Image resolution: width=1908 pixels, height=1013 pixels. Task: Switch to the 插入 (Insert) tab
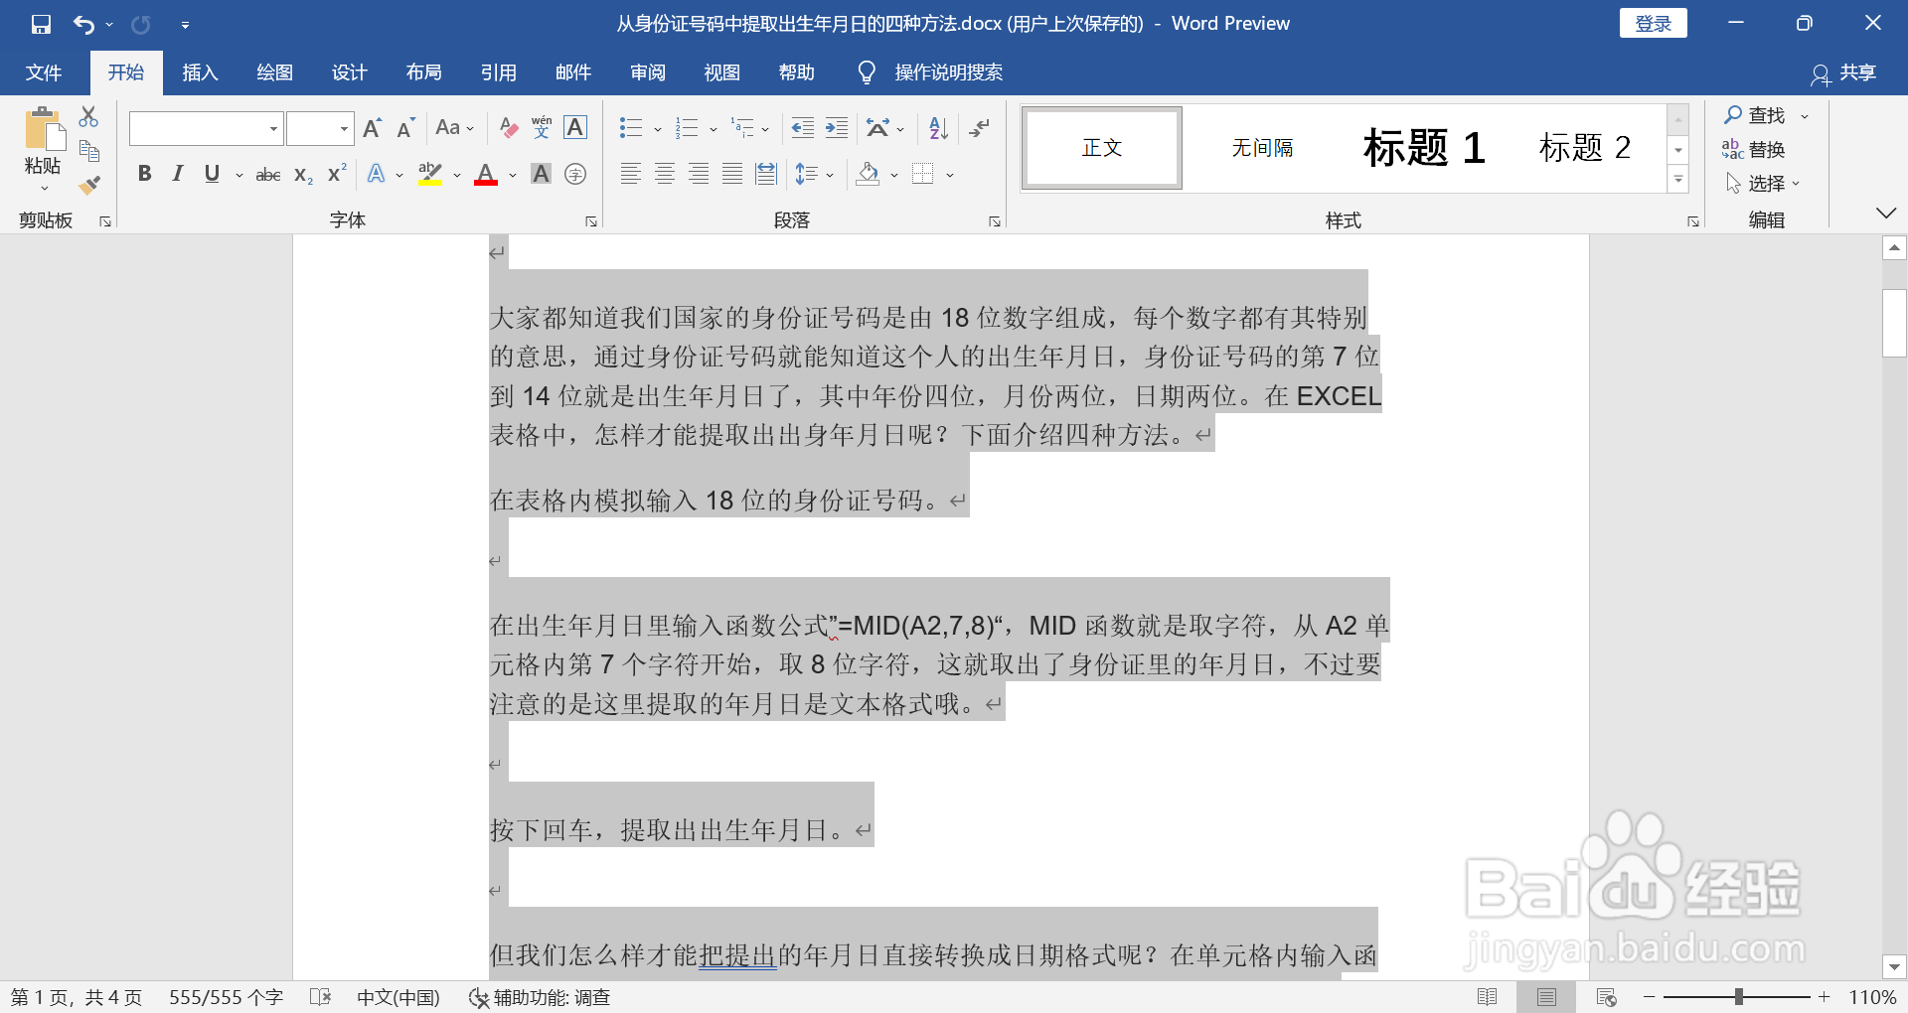(200, 72)
